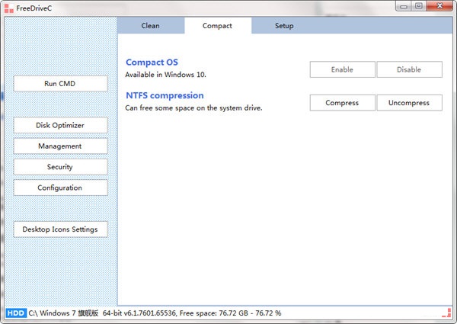Click the HDD badge in status bar

pyautogui.click(x=16, y=313)
